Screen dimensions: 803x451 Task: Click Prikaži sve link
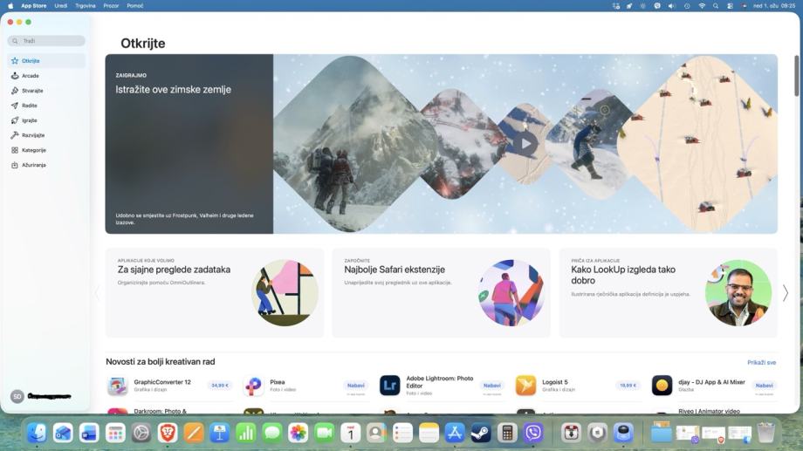761,362
